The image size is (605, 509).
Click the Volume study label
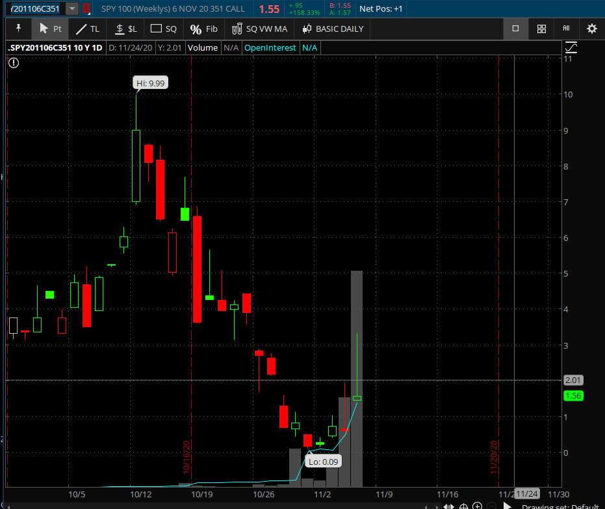[x=203, y=48]
